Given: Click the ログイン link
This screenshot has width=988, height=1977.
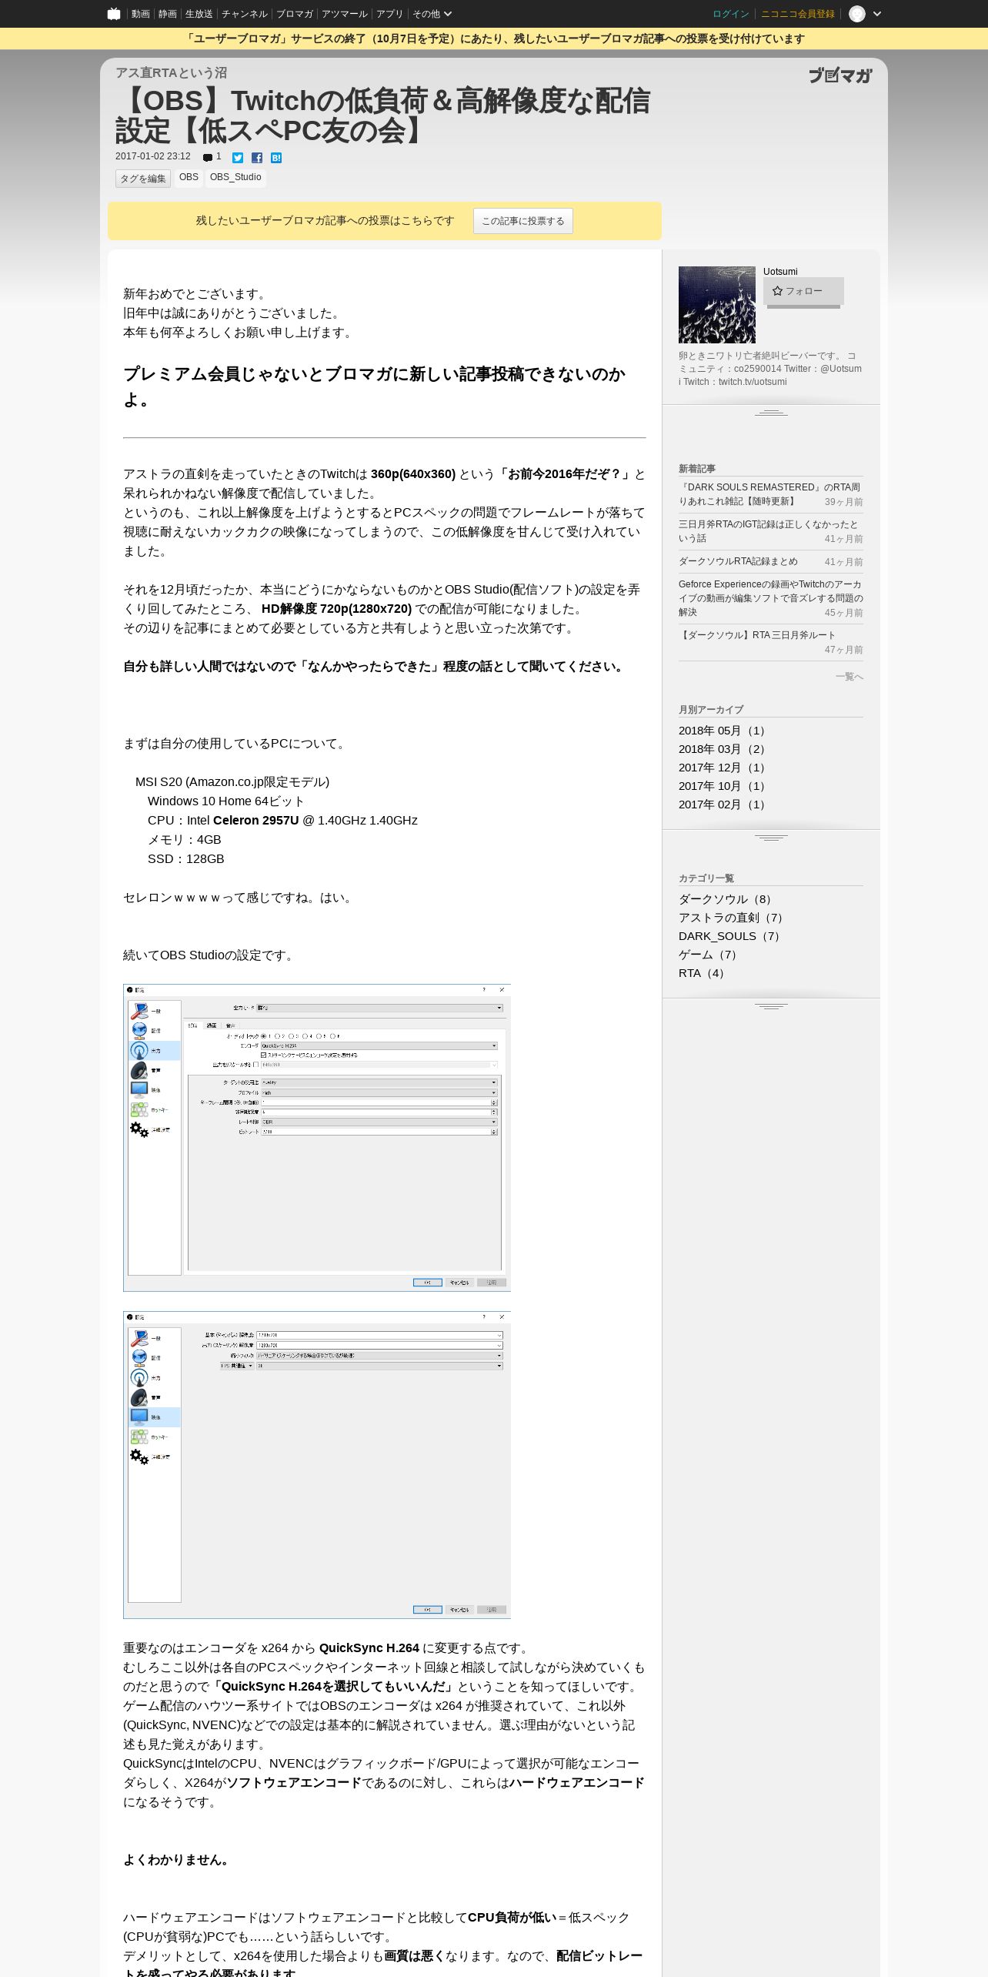Looking at the screenshot, I should click(730, 14).
